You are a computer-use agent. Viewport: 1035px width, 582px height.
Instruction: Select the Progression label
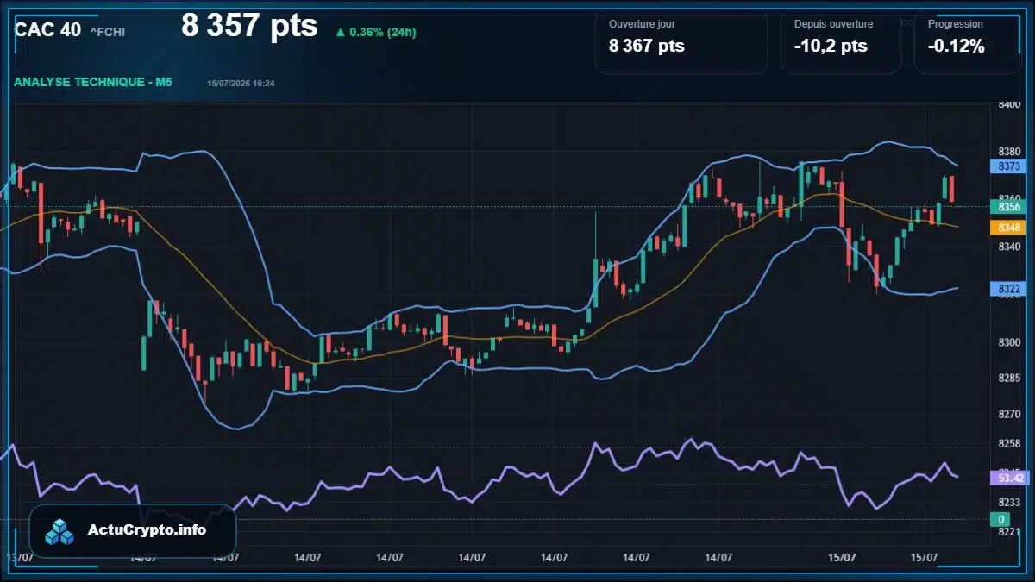955,24
